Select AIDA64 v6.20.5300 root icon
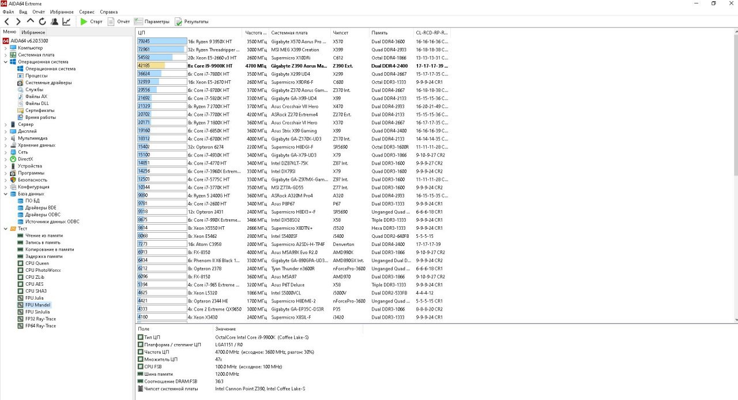This screenshot has width=738, height=400. pos(5,41)
